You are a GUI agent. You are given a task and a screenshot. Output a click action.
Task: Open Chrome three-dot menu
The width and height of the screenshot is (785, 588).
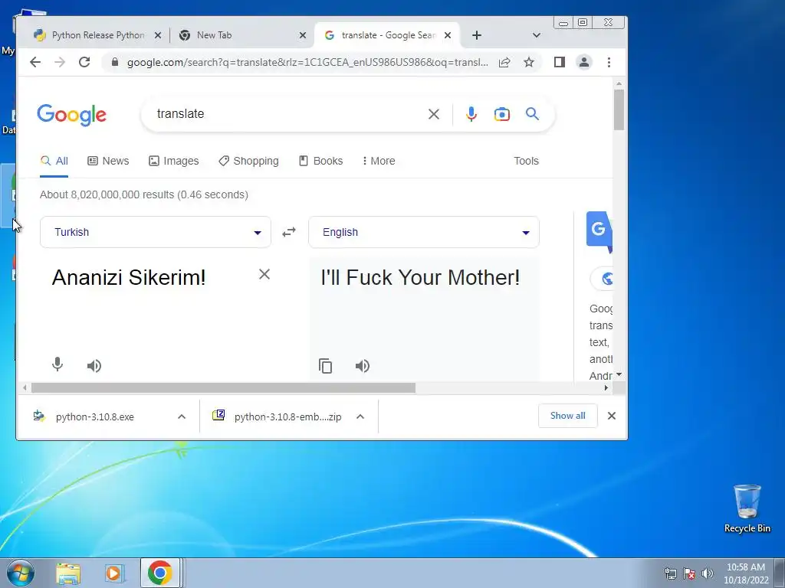(x=609, y=62)
